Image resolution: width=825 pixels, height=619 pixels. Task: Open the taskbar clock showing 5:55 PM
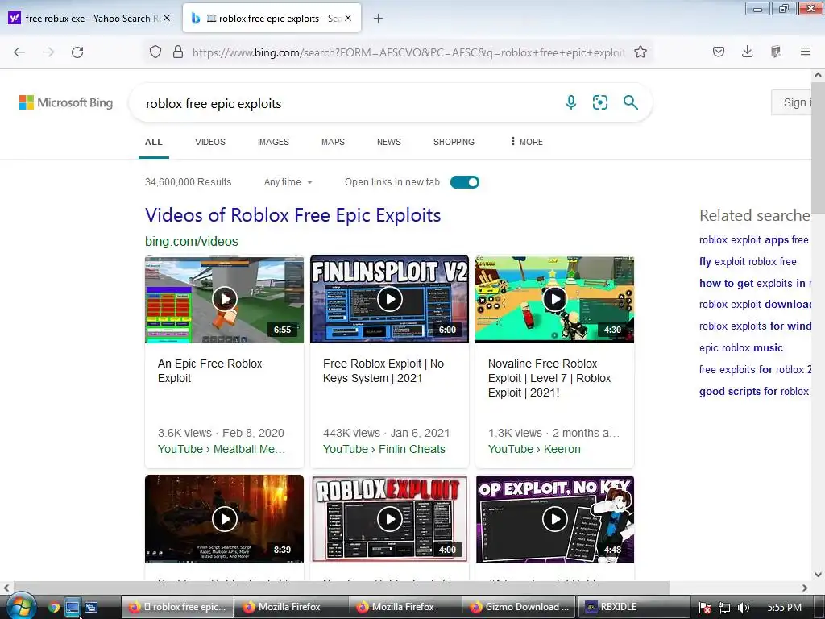(x=785, y=608)
